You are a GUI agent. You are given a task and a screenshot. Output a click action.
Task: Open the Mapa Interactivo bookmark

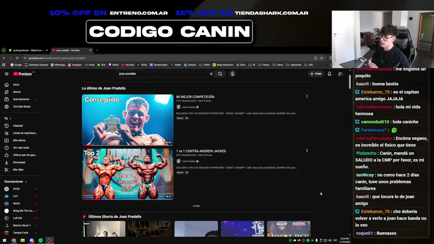tap(223, 65)
